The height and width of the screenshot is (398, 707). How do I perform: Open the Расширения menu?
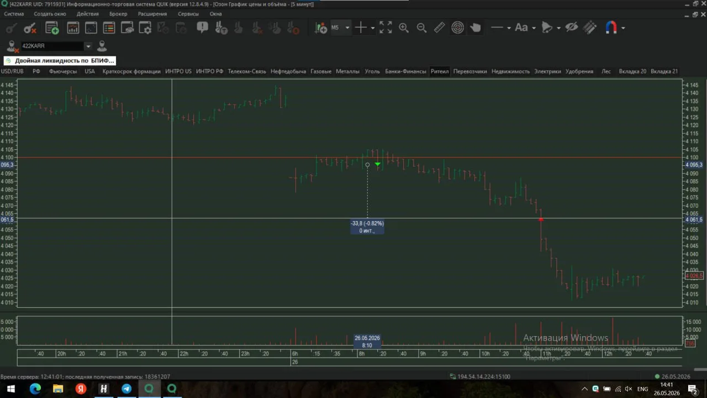click(x=152, y=14)
